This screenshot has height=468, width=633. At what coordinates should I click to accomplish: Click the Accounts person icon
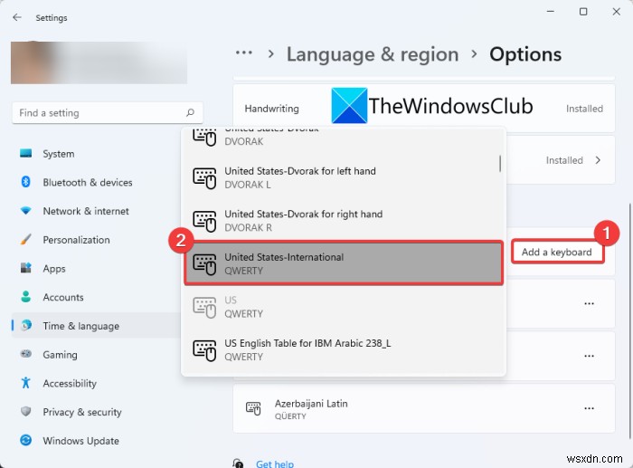pyautogui.click(x=26, y=297)
